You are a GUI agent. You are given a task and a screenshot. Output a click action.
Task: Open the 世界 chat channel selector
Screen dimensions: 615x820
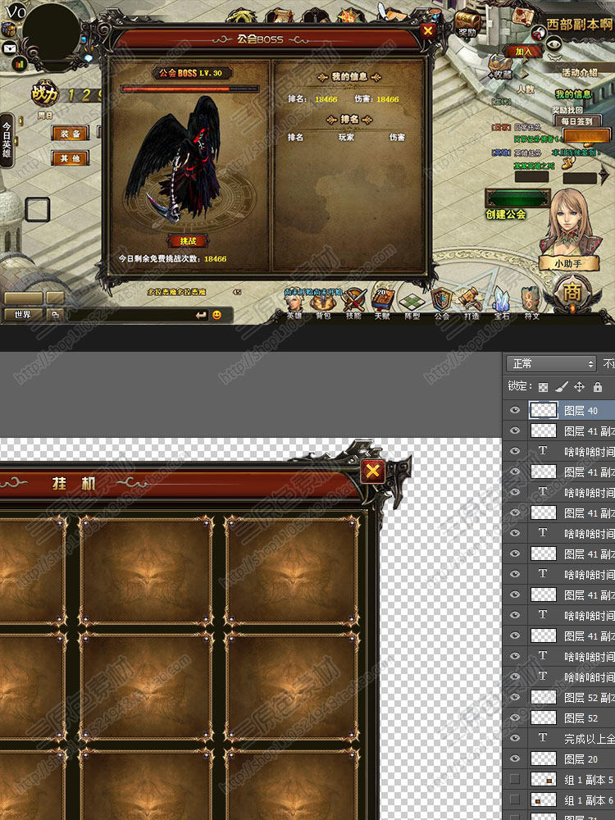[x=23, y=315]
